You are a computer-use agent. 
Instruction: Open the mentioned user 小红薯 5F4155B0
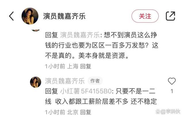click(x=86, y=91)
